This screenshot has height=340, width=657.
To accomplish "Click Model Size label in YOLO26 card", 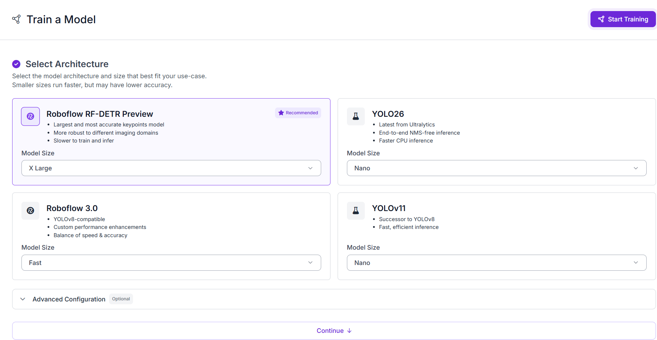I will point(363,153).
